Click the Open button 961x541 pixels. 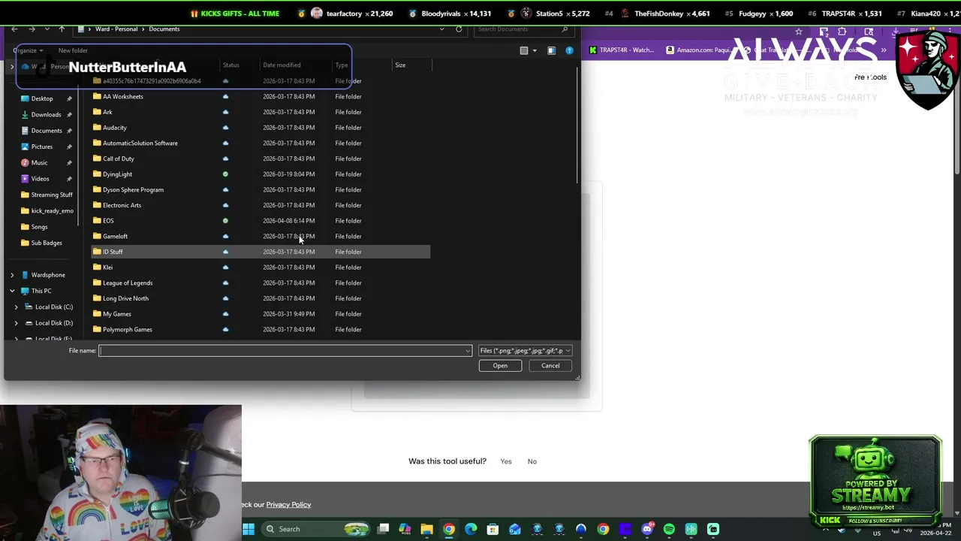tap(500, 366)
